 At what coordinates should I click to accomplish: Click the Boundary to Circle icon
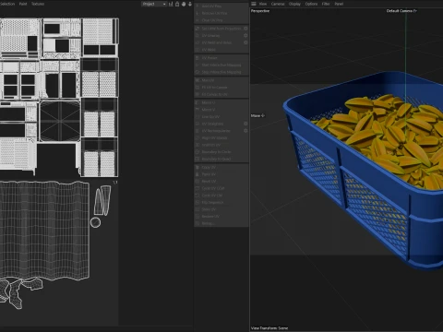(x=198, y=152)
